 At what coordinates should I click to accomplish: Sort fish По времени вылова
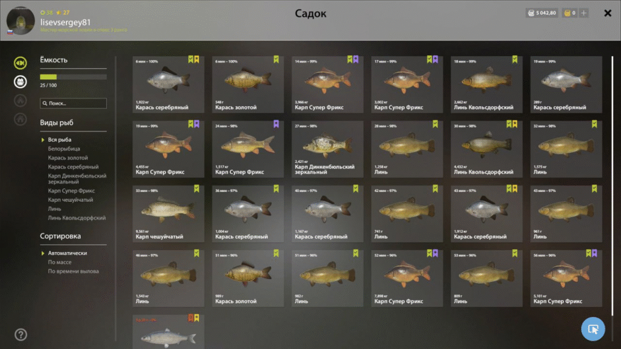[x=73, y=271]
